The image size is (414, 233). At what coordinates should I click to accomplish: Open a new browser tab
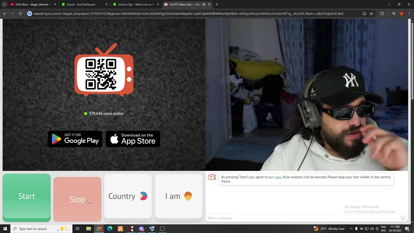click(x=217, y=5)
